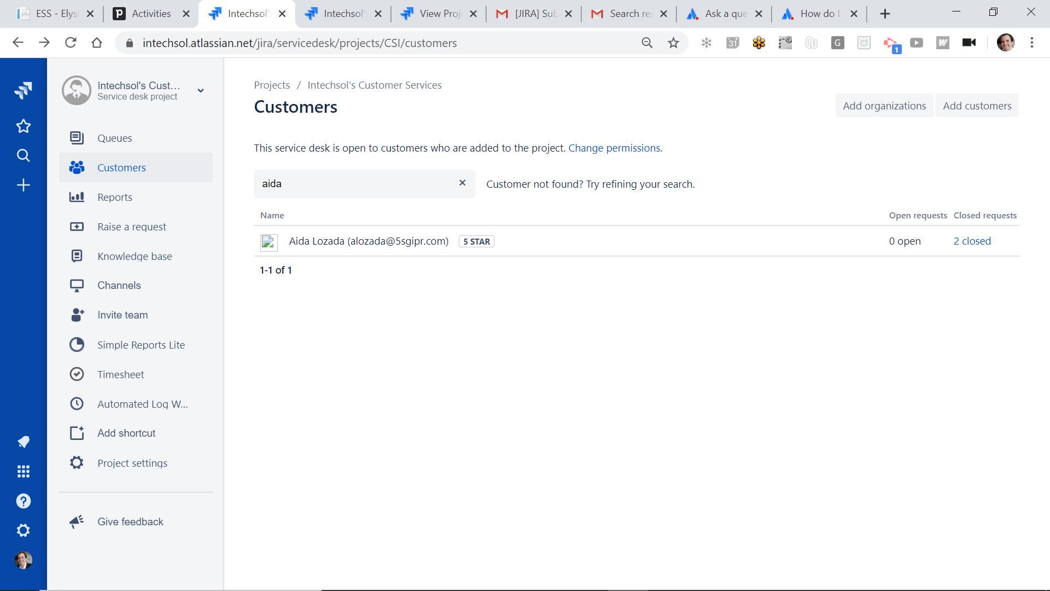Screen dimensions: 1050x591
Task: Bookmark this page with star icon
Action: [x=673, y=43]
